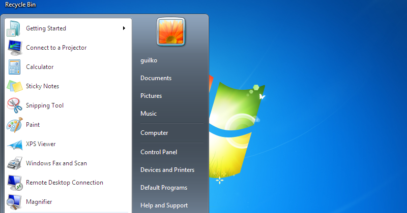Click the Remote Desktop Connection icon

pos(15,183)
